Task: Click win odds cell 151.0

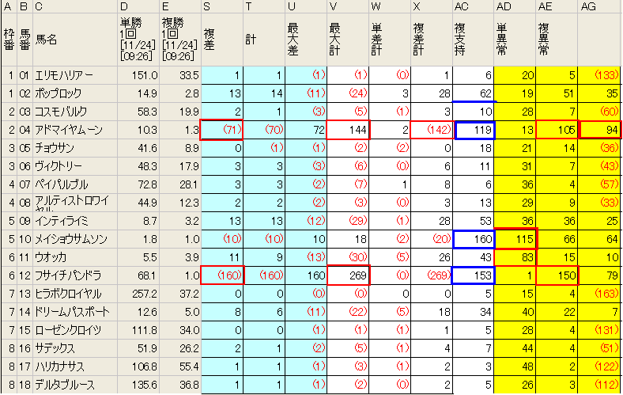Action: (x=138, y=75)
